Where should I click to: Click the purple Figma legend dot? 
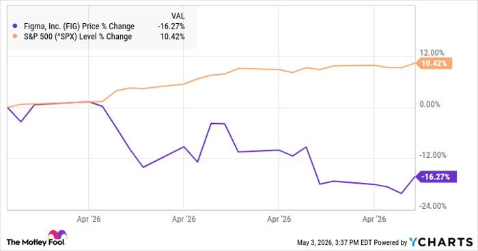15,26
